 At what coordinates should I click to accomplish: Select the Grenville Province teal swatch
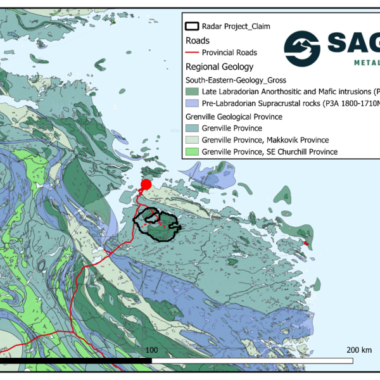(x=192, y=128)
